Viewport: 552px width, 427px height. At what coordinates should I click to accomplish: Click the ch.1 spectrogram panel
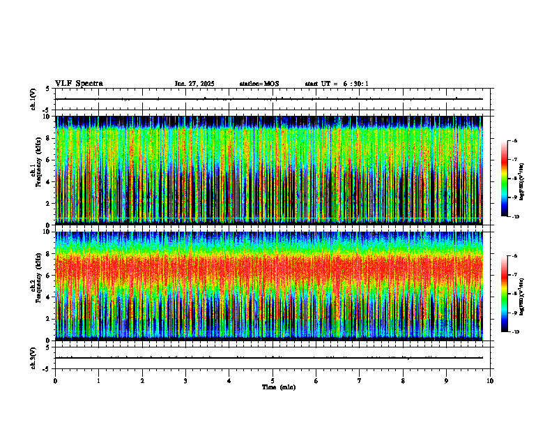pos(269,170)
